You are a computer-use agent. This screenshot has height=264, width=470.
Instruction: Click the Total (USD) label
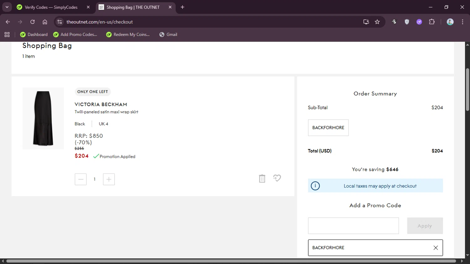pos(320,151)
